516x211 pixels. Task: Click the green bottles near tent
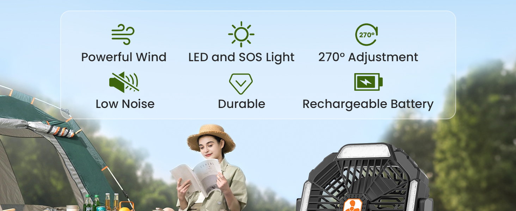(x=91, y=203)
